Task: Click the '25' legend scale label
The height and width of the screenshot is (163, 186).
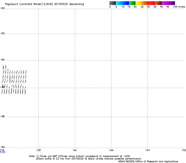Action: 142,7
